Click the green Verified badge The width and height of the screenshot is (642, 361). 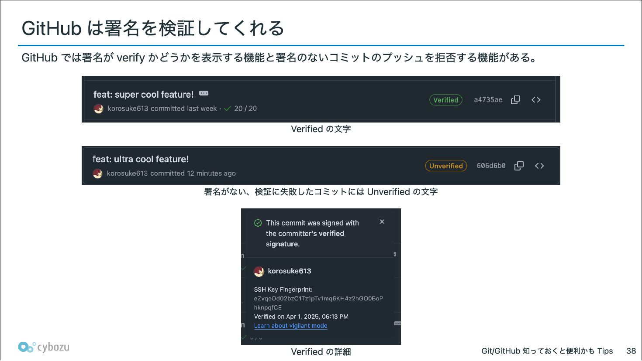point(445,100)
